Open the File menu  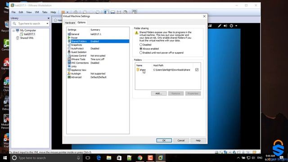point(13,12)
